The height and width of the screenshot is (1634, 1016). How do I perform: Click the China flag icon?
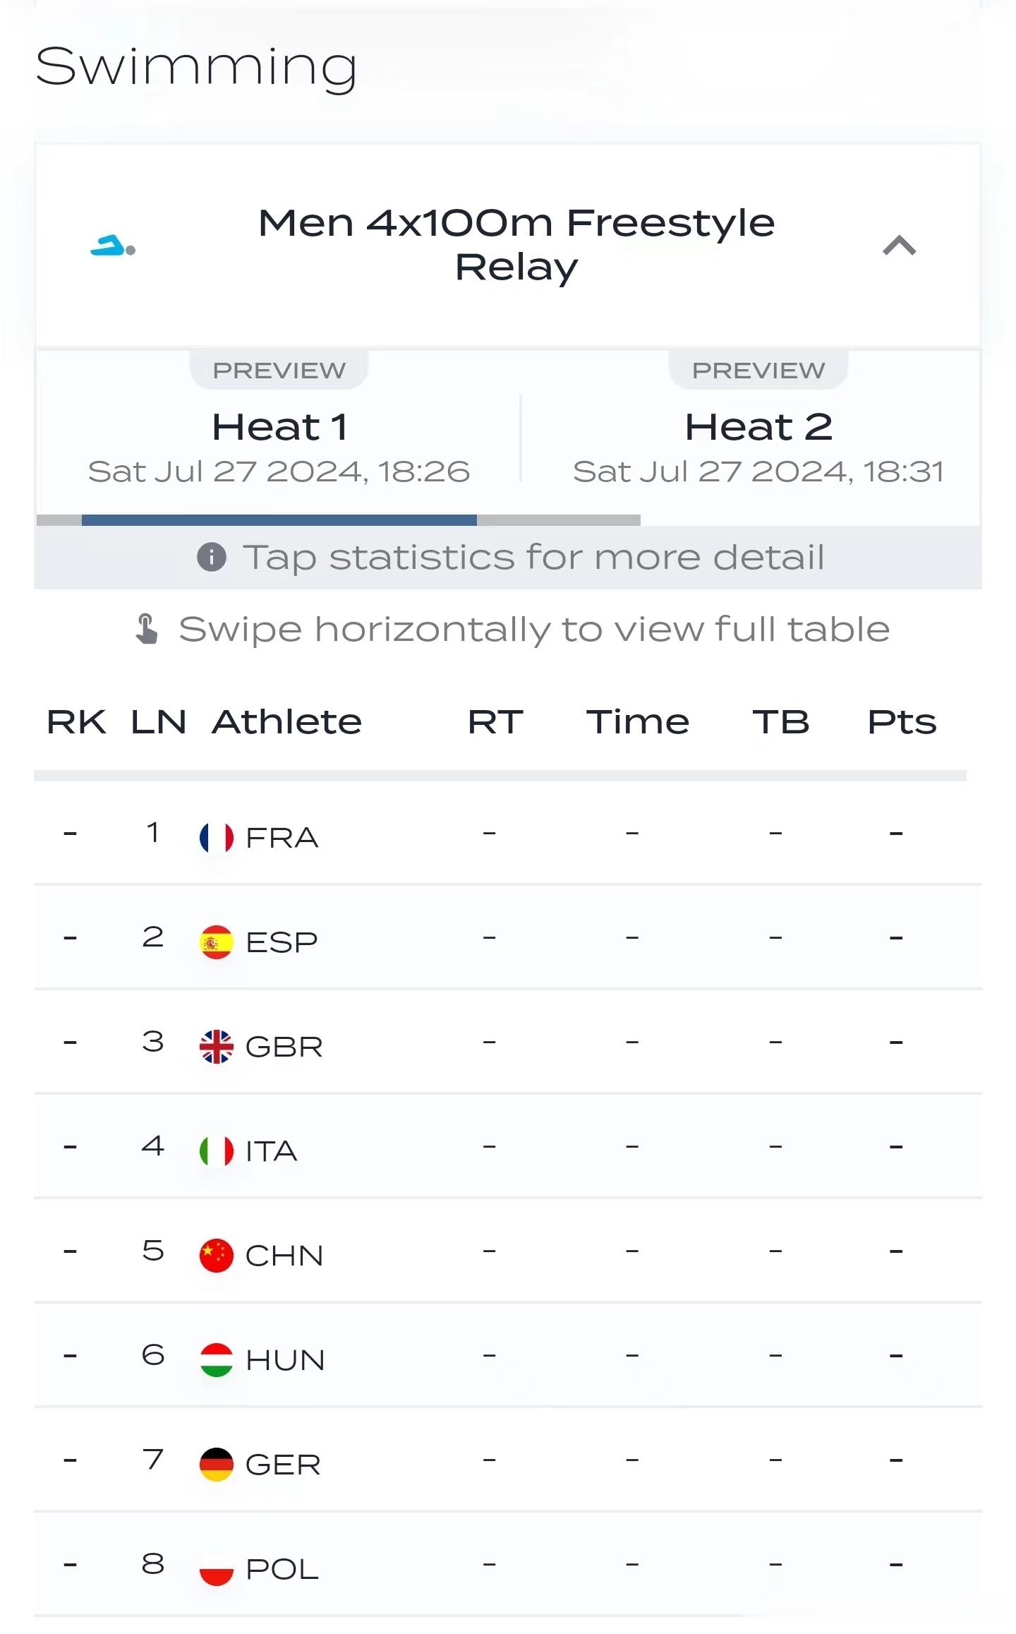click(217, 1256)
